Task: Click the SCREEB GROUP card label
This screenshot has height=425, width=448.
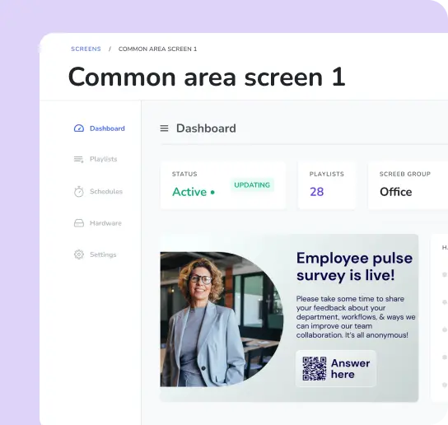Action: (x=405, y=174)
